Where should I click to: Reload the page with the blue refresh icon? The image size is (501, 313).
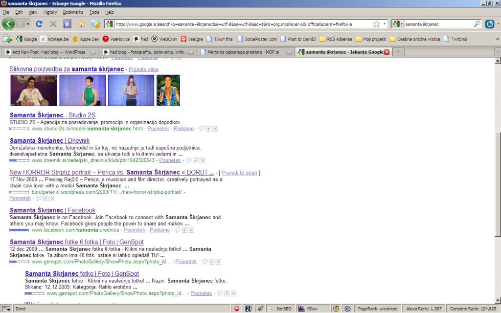pos(39,24)
